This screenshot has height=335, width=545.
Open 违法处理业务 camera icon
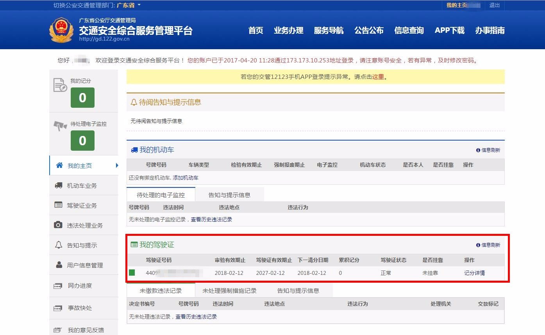click(x=58, y=225)
